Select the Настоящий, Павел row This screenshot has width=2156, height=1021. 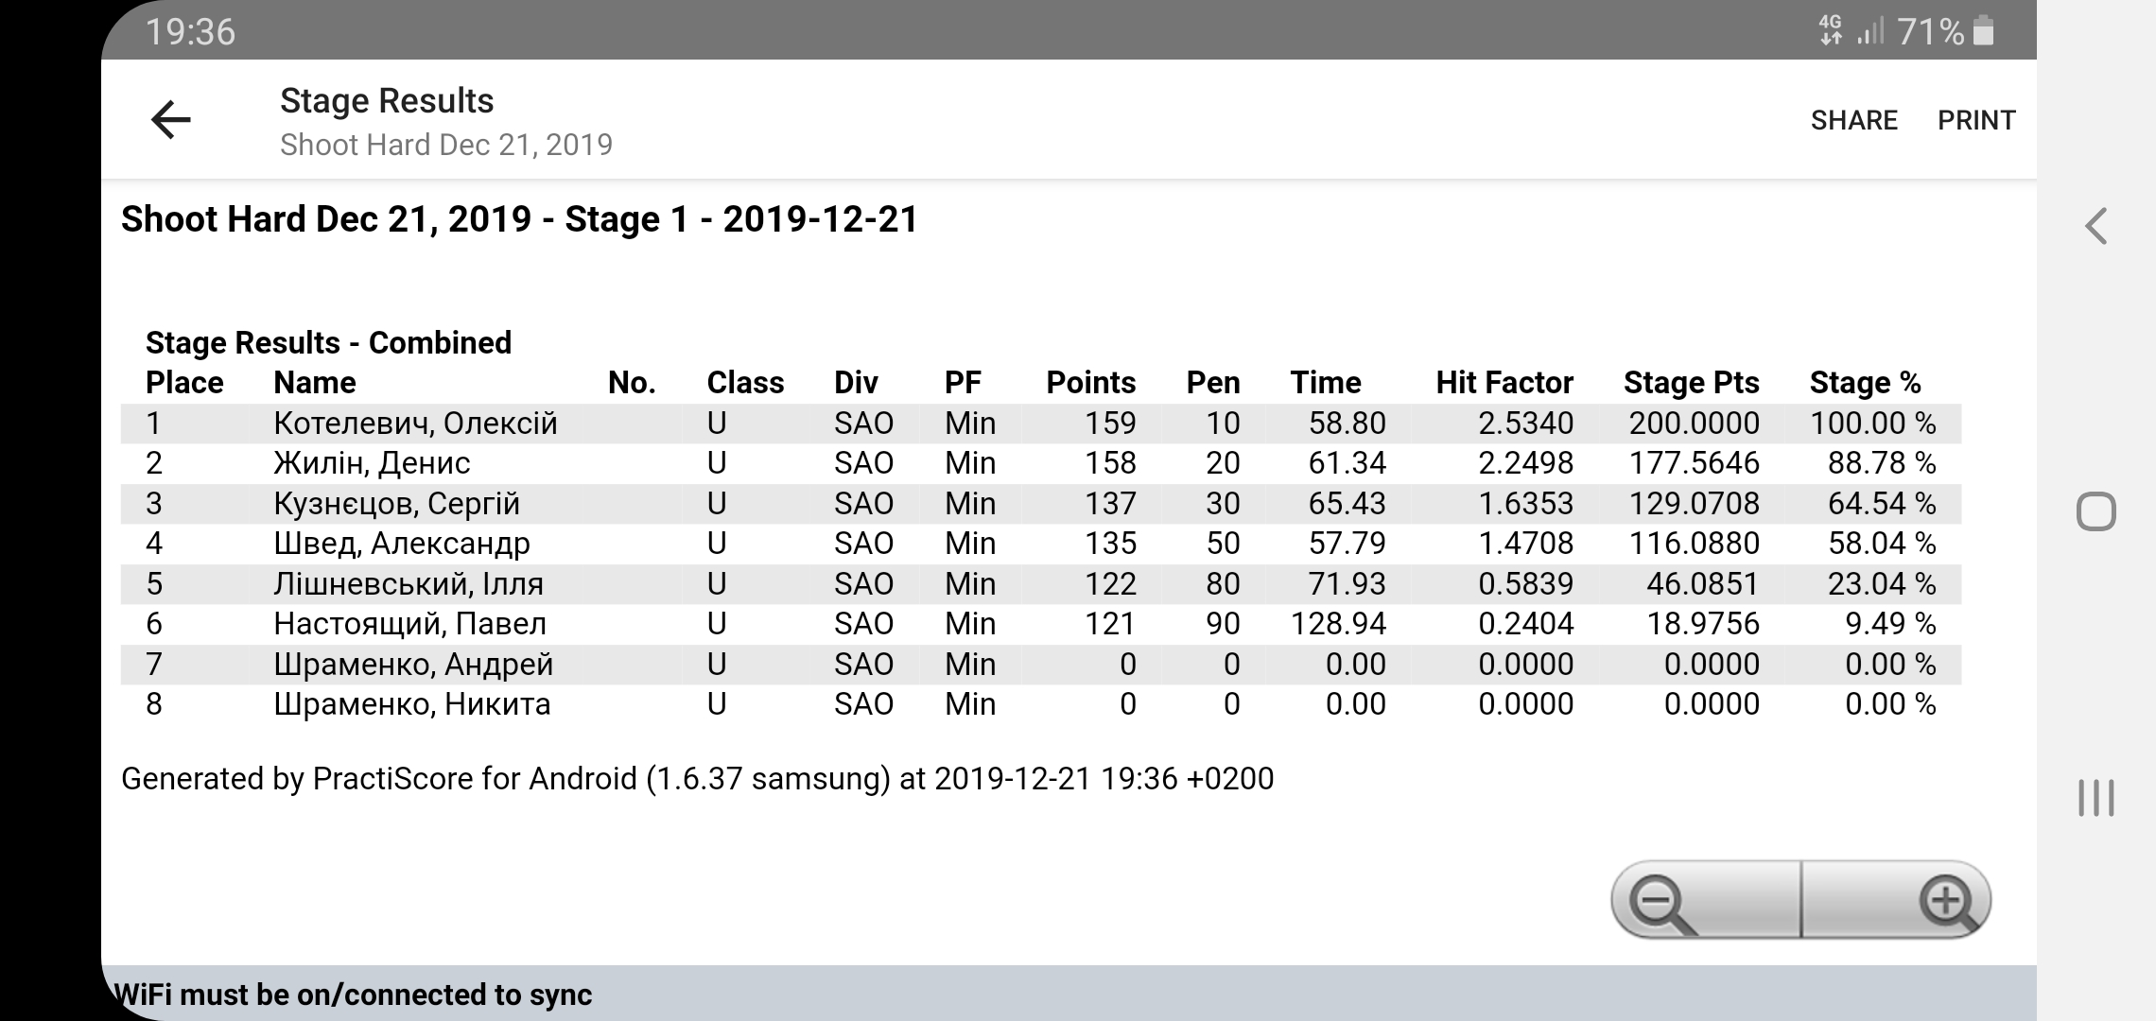pyautogui.click(x=409, y=624)
